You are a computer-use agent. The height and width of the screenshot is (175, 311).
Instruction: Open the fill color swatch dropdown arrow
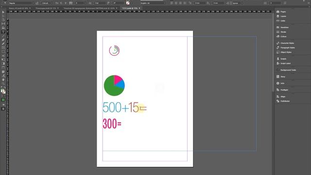131,3
